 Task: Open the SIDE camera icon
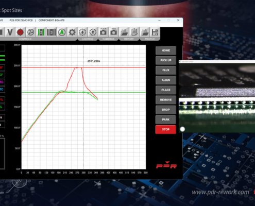113,32
